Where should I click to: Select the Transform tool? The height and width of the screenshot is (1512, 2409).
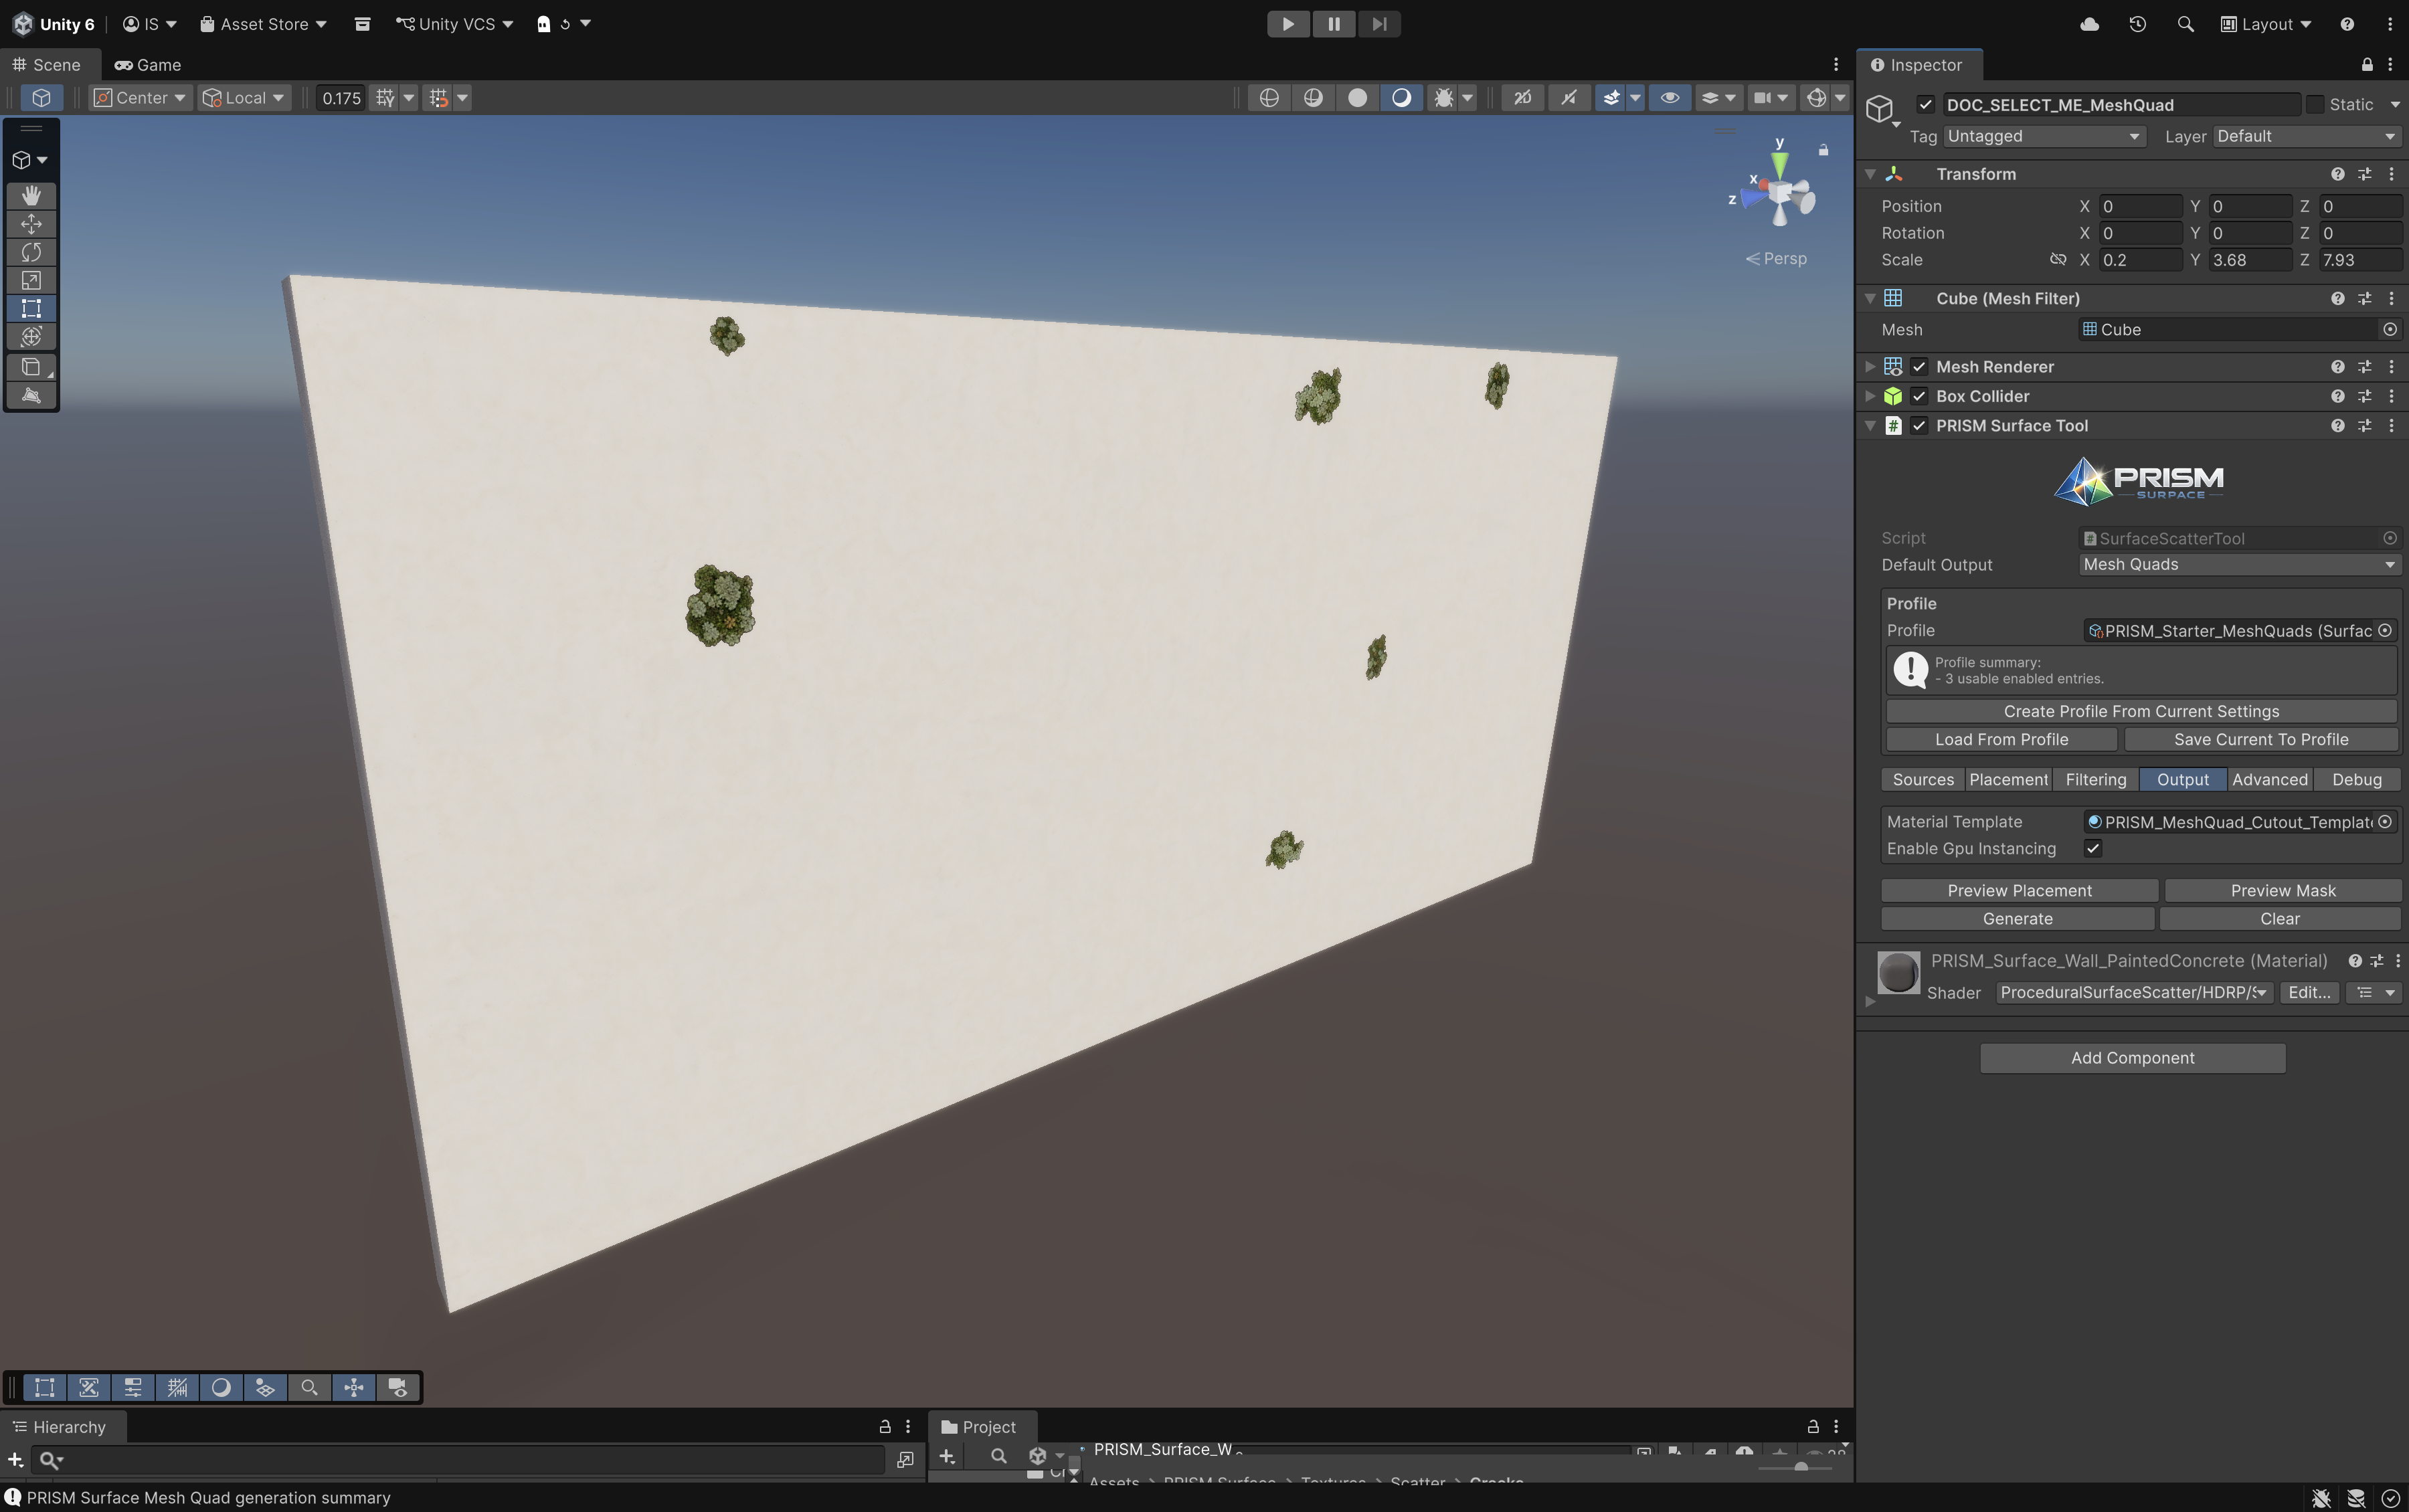click(x=31, y=336)
